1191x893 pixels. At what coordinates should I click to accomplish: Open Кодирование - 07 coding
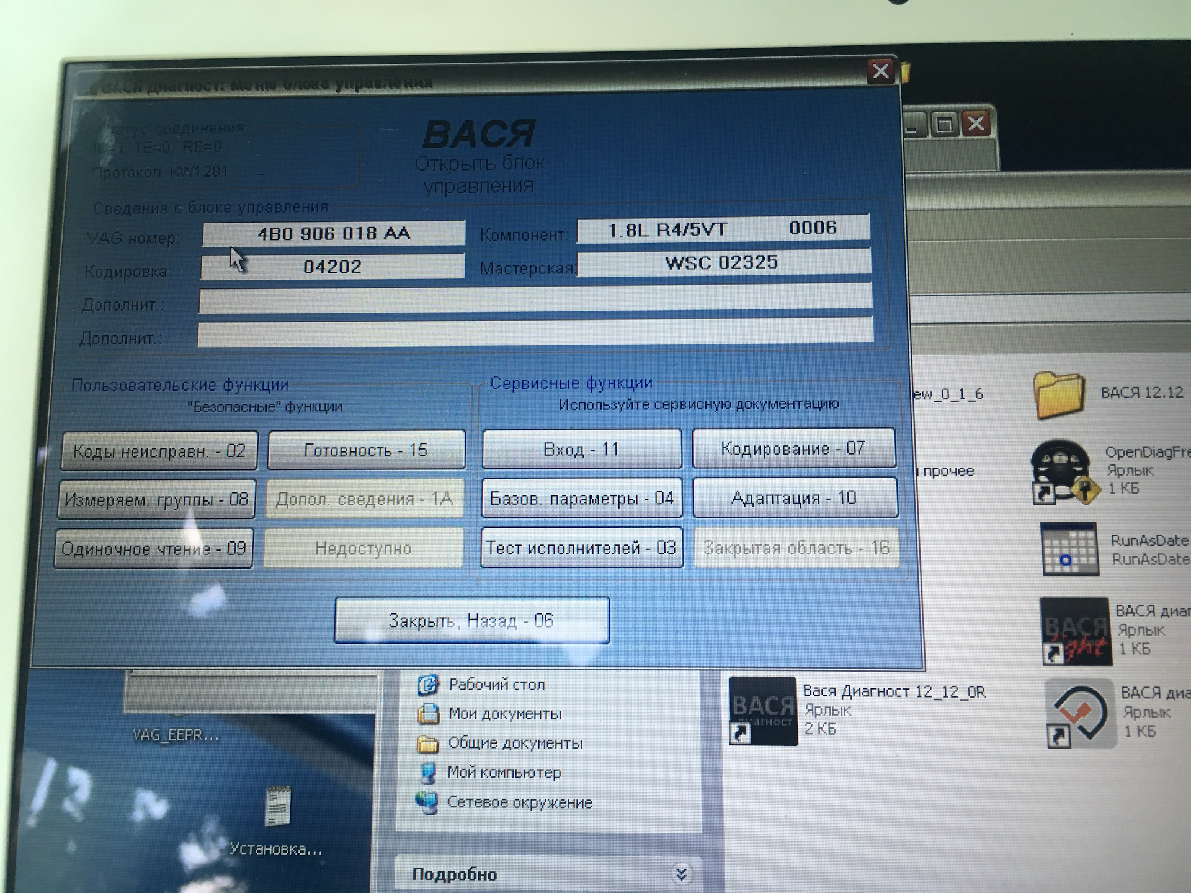(793, 448)
